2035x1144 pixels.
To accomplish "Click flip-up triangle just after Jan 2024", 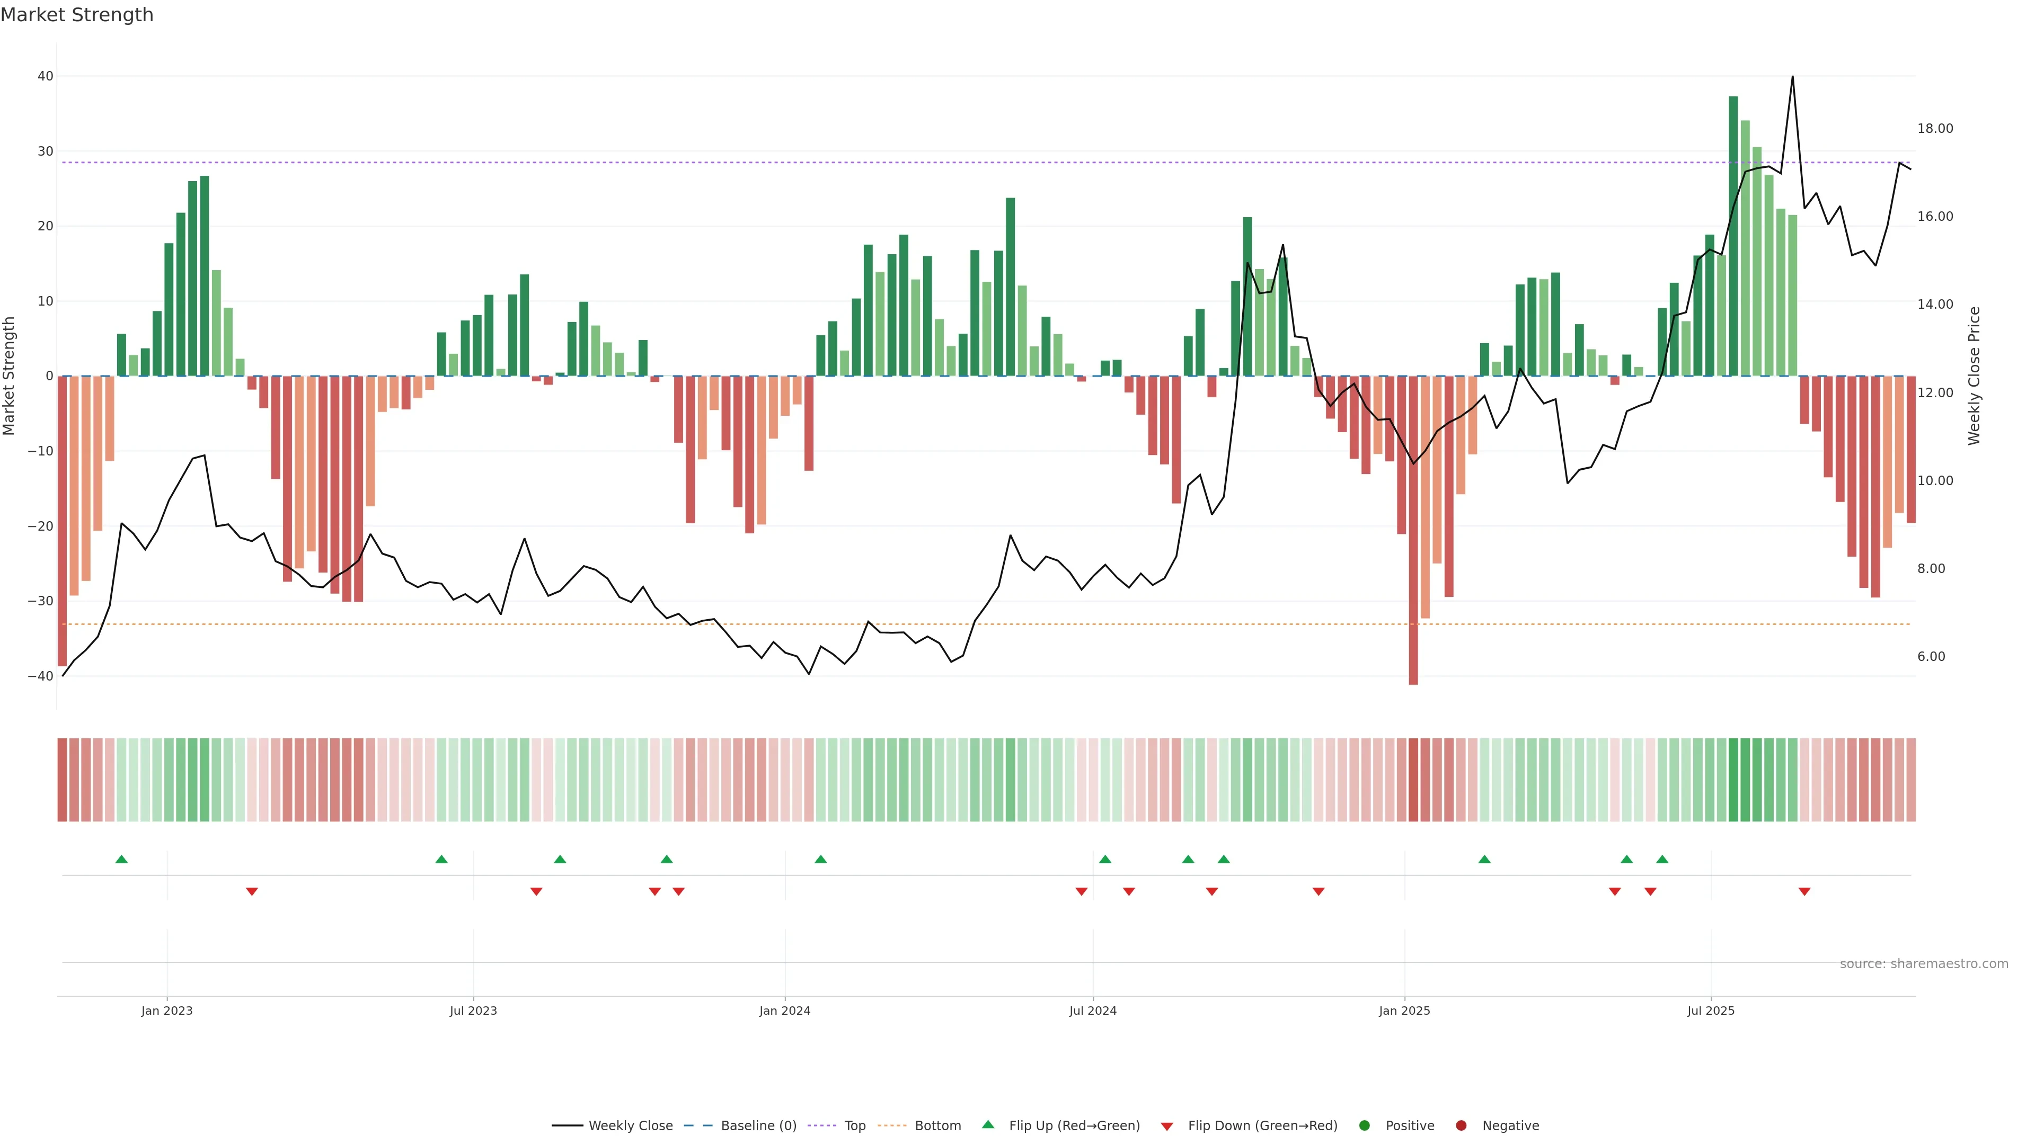I will point(821,859).
